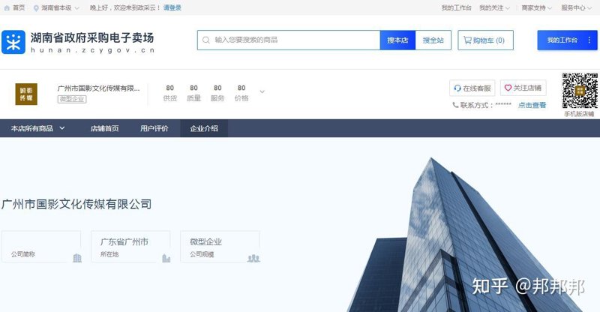Expand the shop scores chevron

[x=262, y=92]
